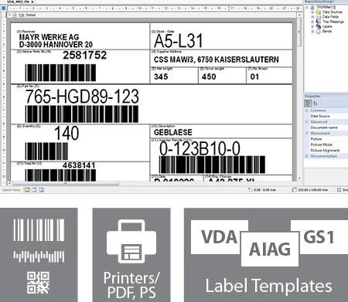Click the Layers icon in repository tree
The height and width of the screenshot is (302, 348).
(x=319, y=26)
